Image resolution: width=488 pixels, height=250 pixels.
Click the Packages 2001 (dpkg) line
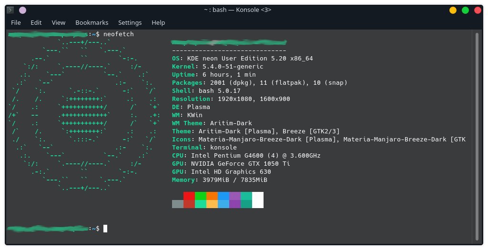(x=260, y=82)
